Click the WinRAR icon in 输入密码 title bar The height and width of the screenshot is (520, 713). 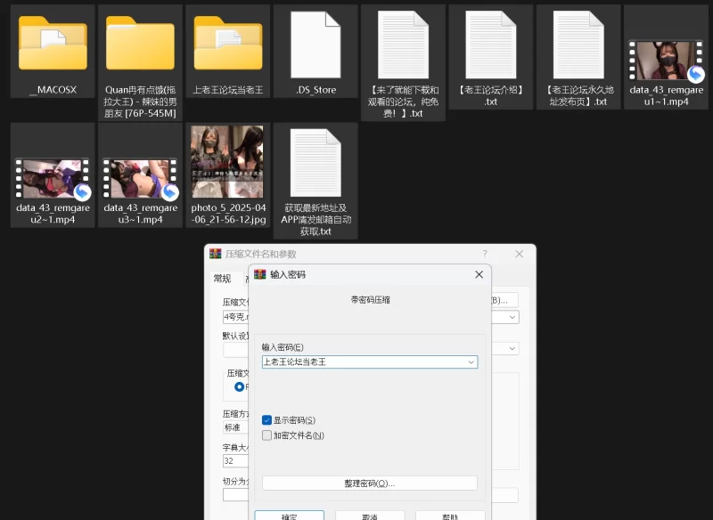(260, 274)
